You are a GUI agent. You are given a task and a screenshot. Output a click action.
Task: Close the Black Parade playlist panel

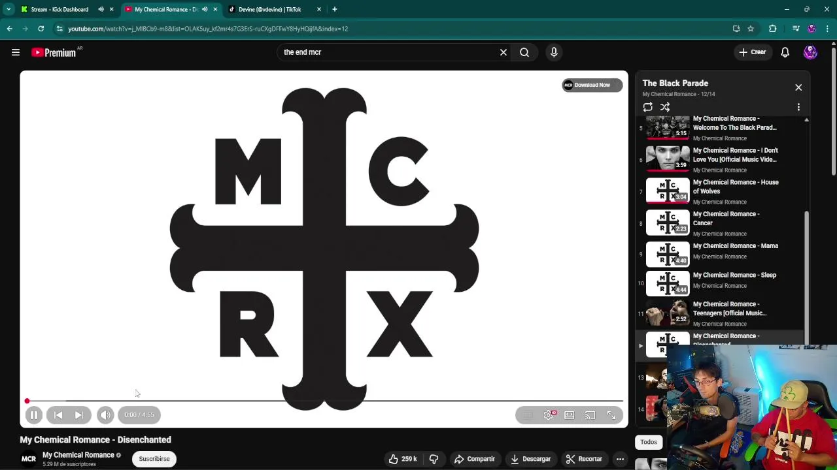coord(798,87)
